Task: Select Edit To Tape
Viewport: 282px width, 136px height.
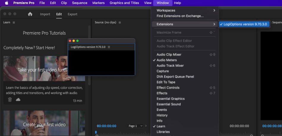Action: point(185,82)
